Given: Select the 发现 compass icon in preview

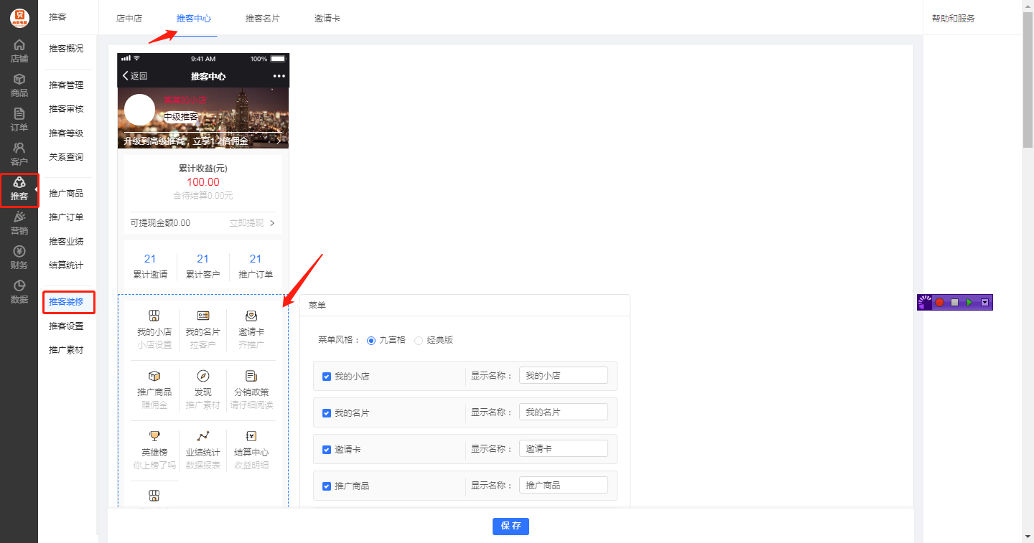Looking at the screenshot, I should pyautogui.click(x=203, y=376).
